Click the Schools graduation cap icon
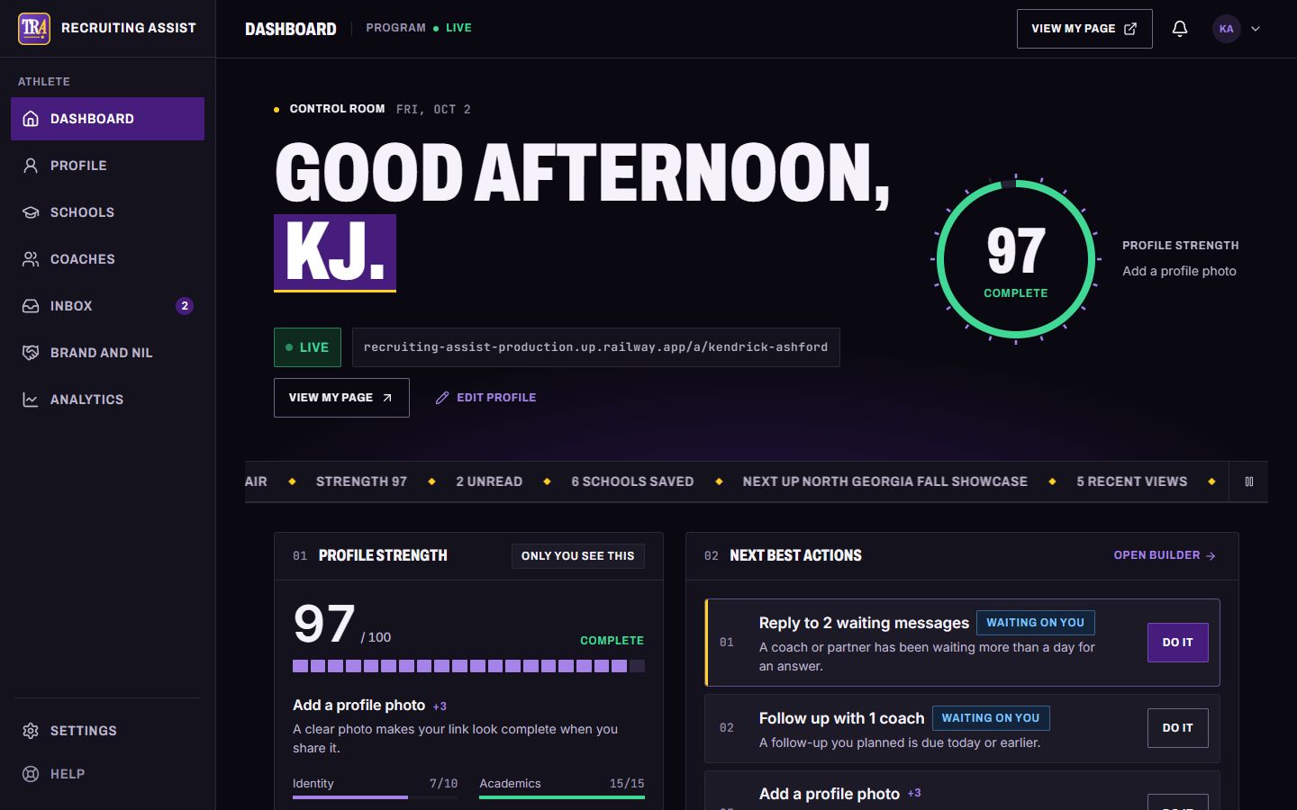This screenshot has width=1297, height=810. 31,212
